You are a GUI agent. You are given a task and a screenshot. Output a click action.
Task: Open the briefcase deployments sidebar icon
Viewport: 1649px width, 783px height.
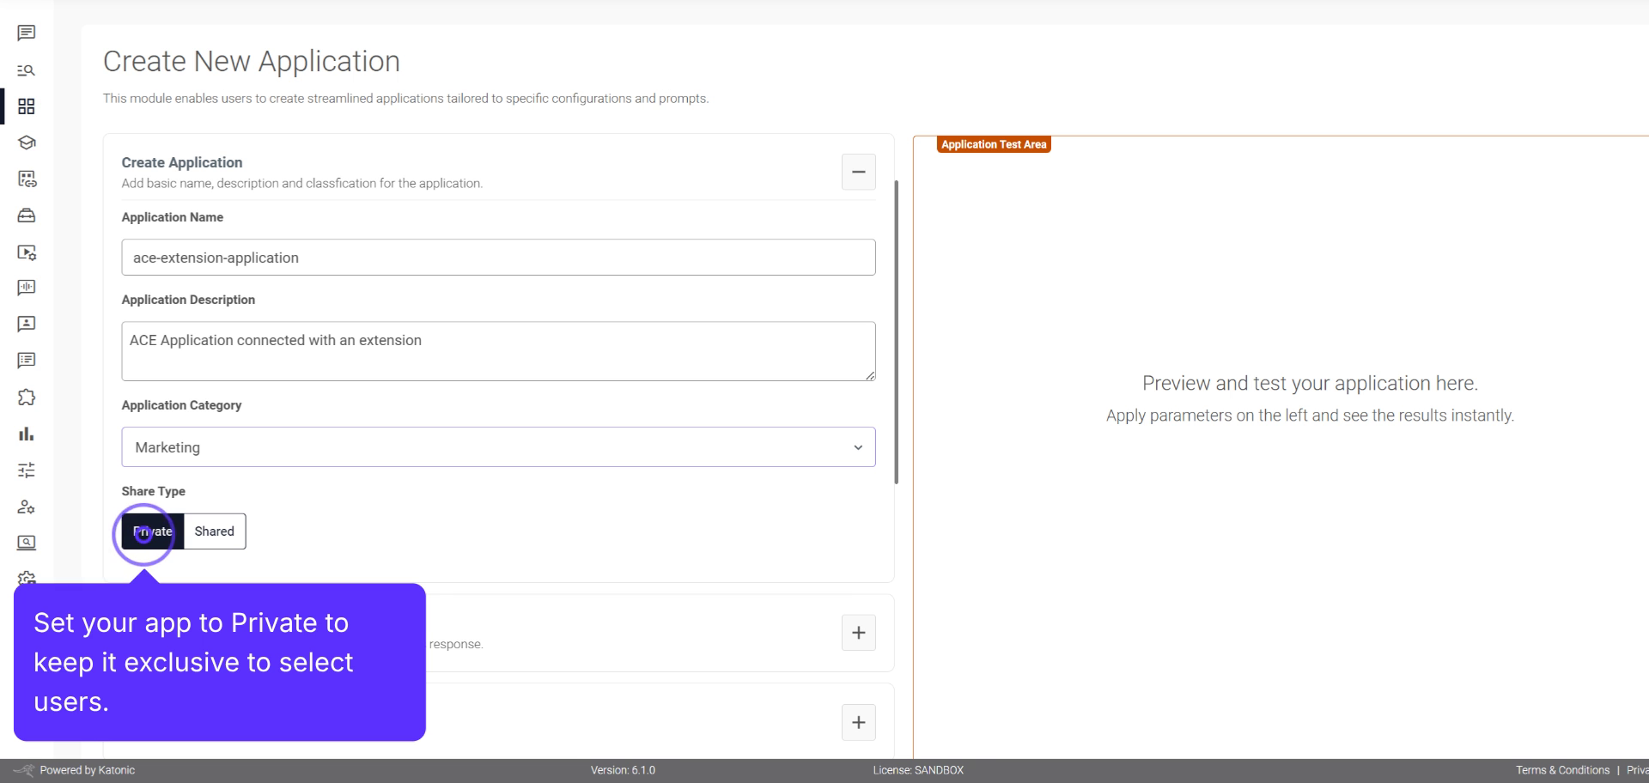[26, 215]
